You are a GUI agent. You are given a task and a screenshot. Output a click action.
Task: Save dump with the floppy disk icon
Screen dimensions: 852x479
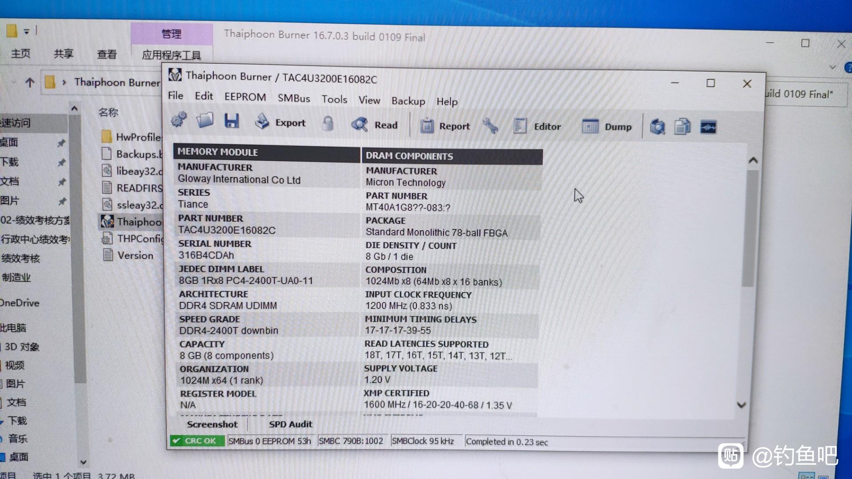pos(232,121)
